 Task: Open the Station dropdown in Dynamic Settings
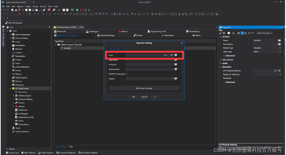[x=173, y=79]
